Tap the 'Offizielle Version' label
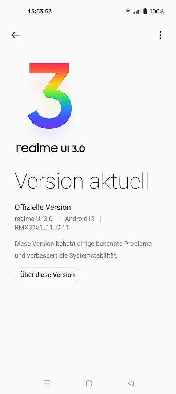The height and width of the screenshot is (394, 176). (x=43, y=207)
